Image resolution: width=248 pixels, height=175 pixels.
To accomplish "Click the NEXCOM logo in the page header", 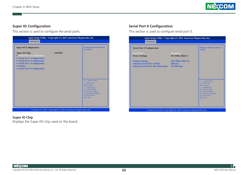I will pos(220,6).
